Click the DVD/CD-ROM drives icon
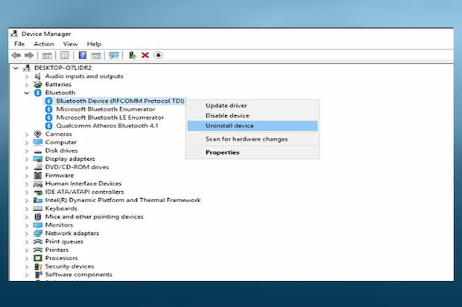The width and height of the screenshot is (462, 307). point(38,167)
